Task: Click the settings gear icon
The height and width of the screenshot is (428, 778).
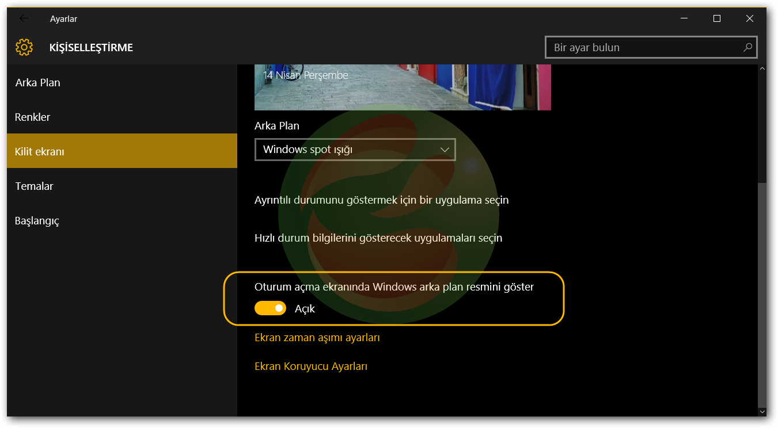Action: pos(24,47)
